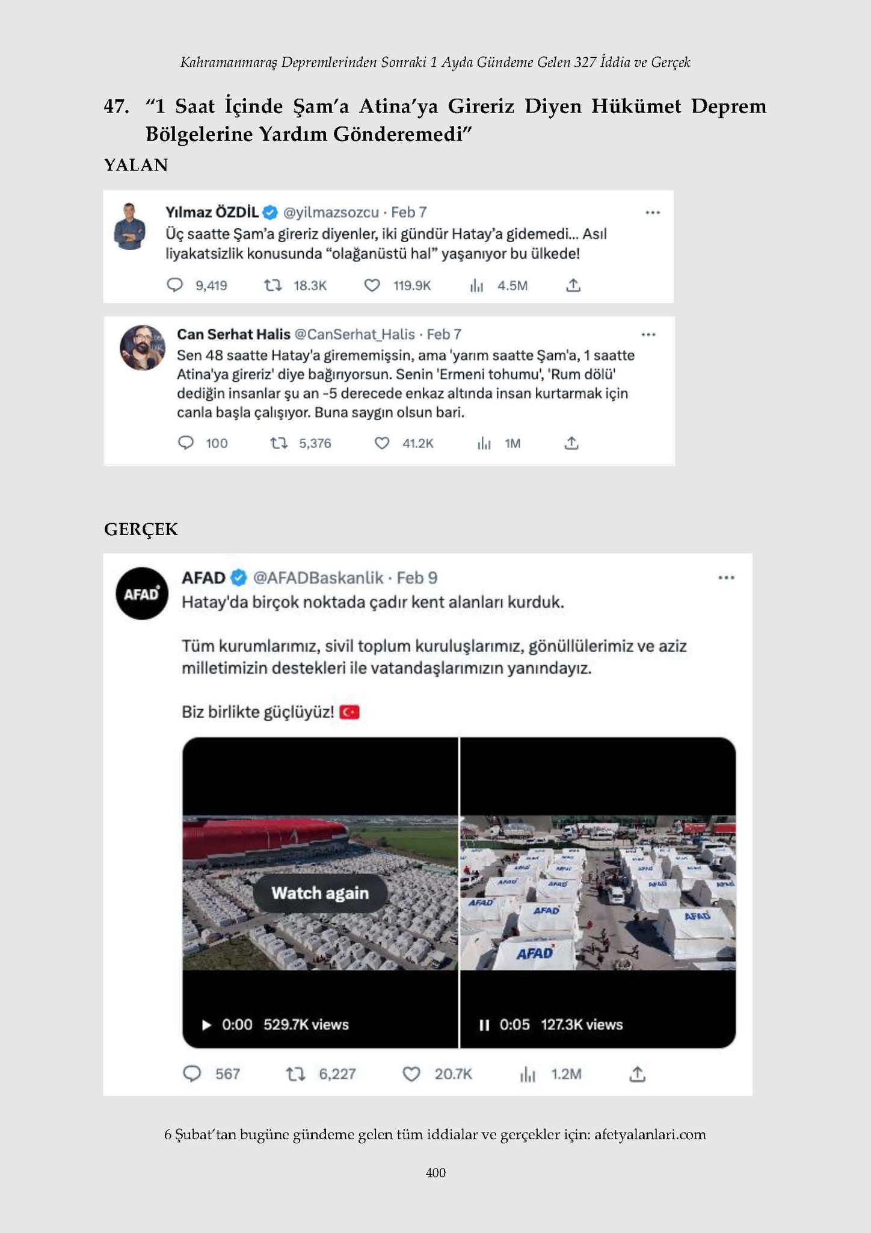Image resolution: width=871 pixels, height=1233 pixels.
Task: Open views analytics on AFAD tweet
Action: pyautogui.click(x=528, y=1074)
